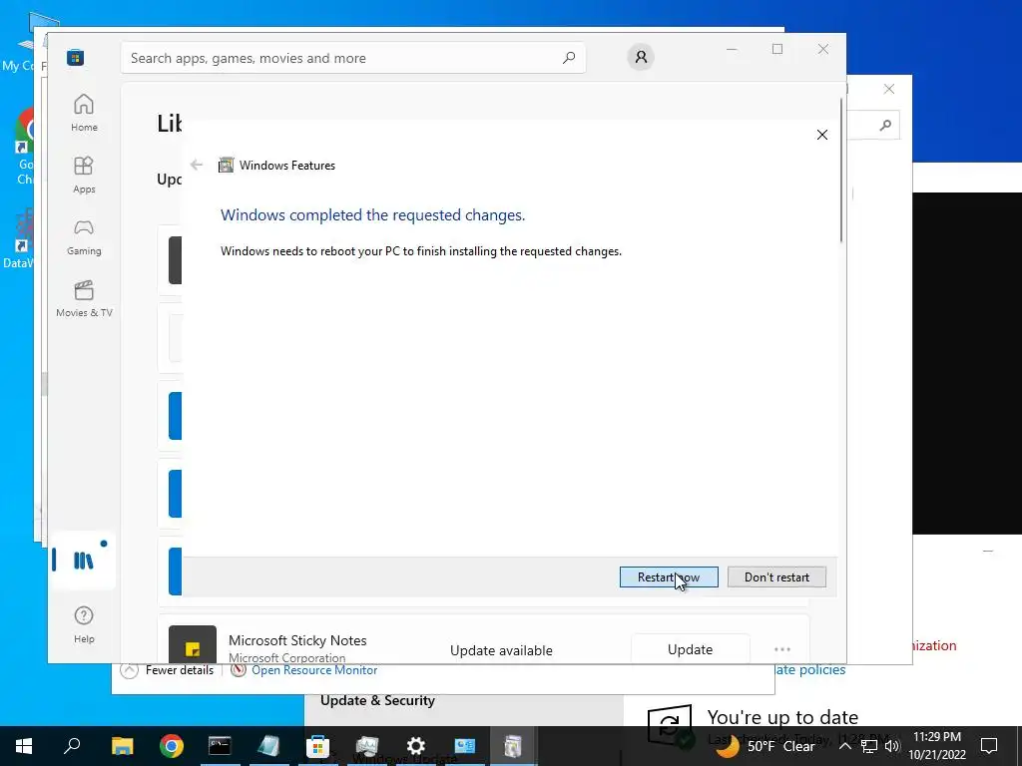Switch to Settings gear taskbar icon
The height and width of the screenshot is (766, 1022).
[416, 746]
